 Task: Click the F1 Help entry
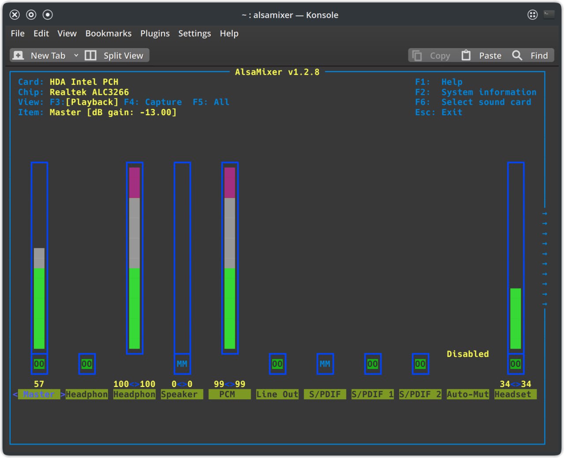439,82
